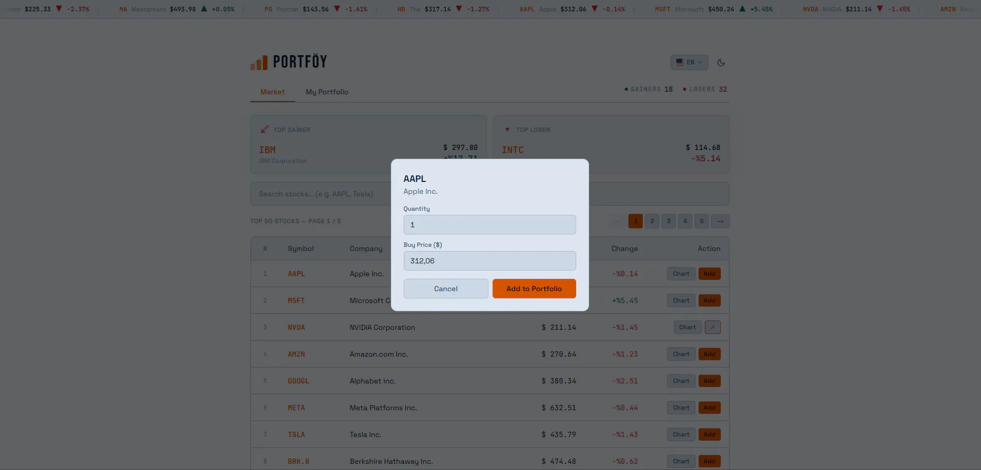Show Chart for Alphabet Inc.
981x470 pixels.
tap(681, 381)
